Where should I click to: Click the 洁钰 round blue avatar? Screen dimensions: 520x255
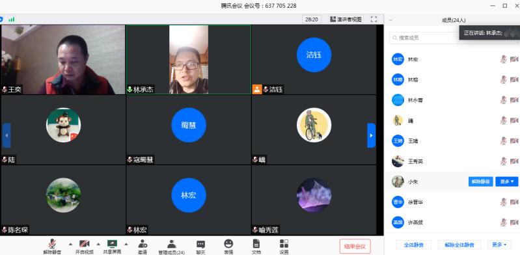coord(314,55)
